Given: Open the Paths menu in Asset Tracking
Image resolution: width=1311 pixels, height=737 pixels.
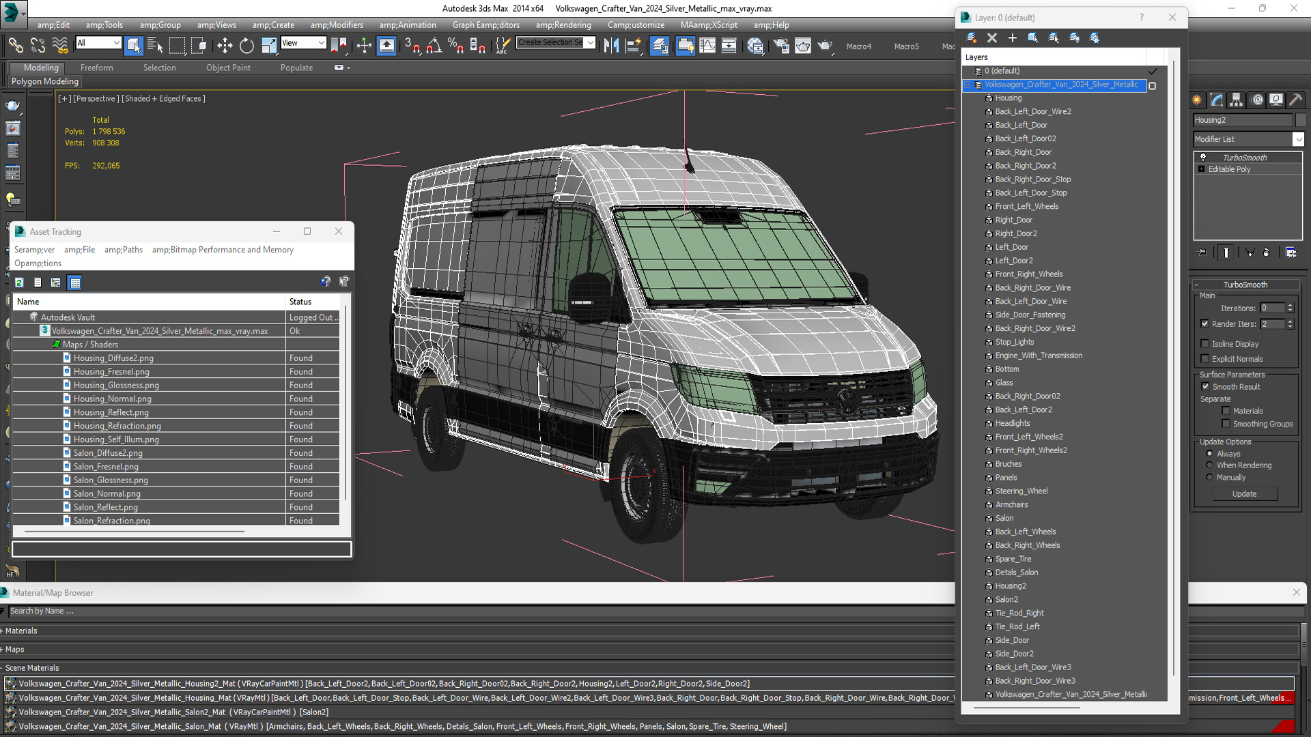Looking at the screenshot, I should (x=123, y=250).
